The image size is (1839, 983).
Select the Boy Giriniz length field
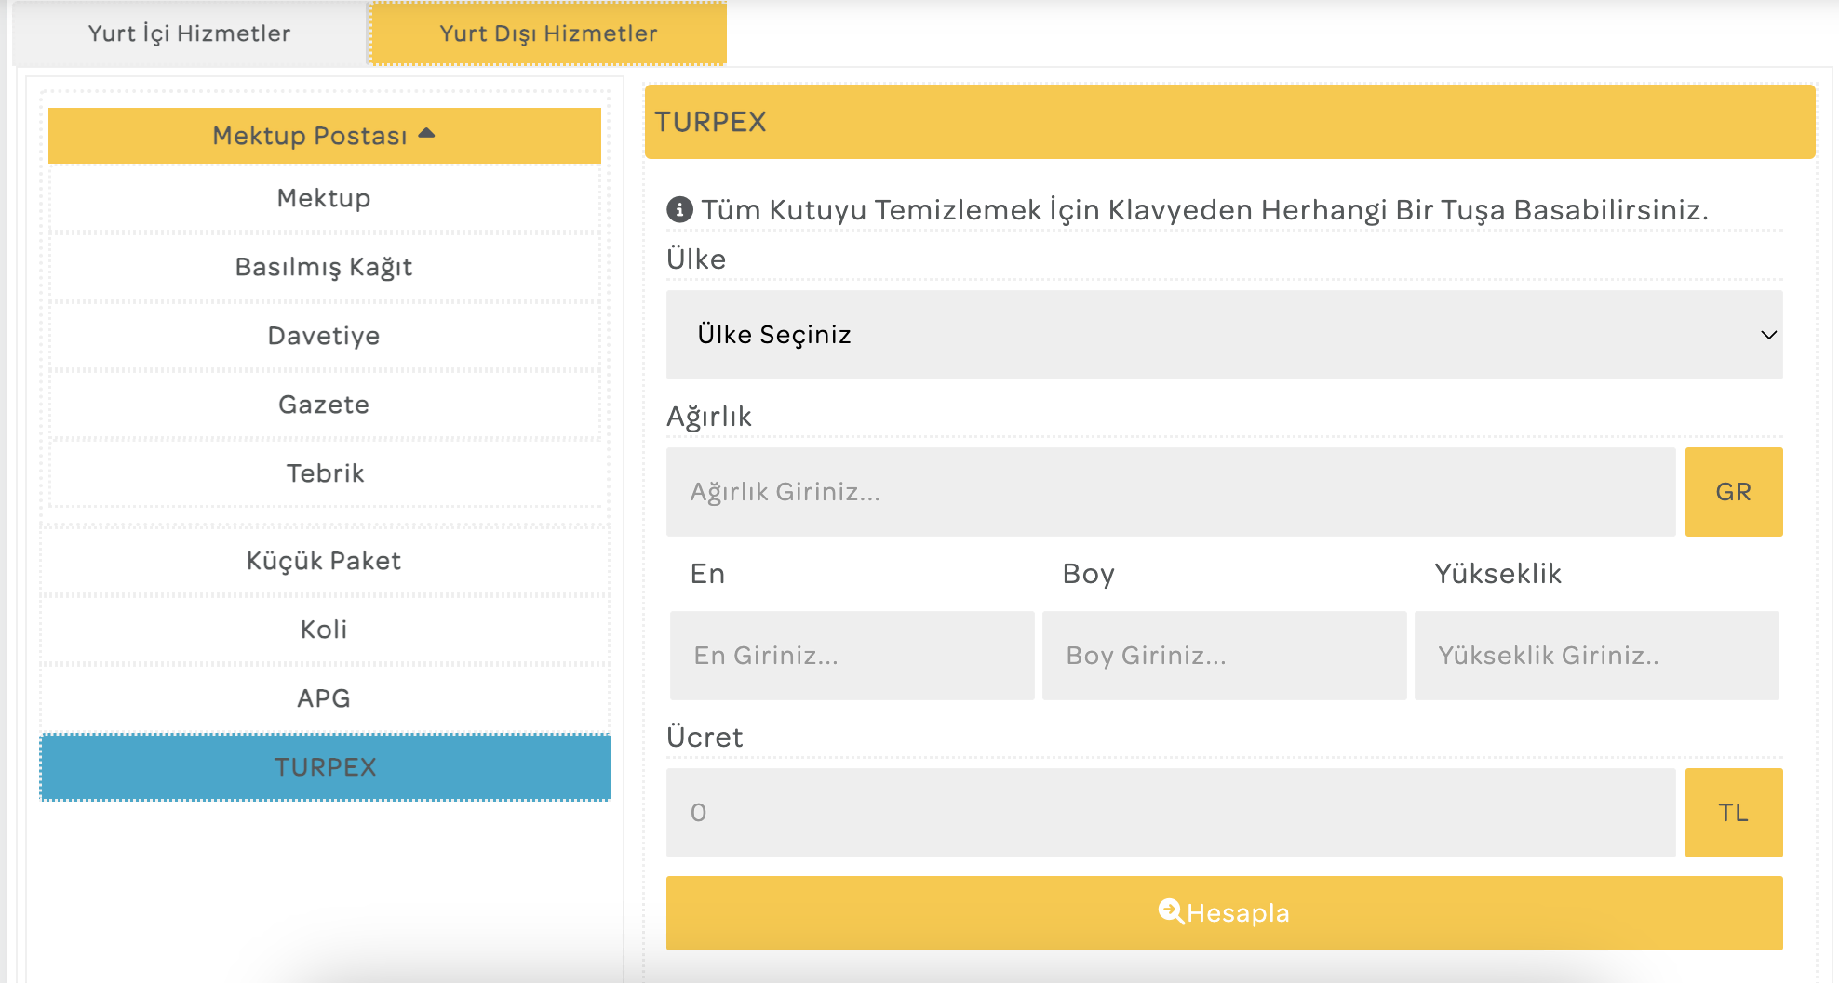tap(1224, 656)
